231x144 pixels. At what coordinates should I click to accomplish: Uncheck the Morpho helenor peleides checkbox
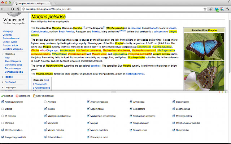pos(174,123)
